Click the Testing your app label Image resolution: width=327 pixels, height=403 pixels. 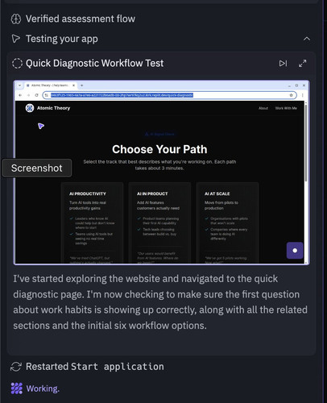coord(62,39)
